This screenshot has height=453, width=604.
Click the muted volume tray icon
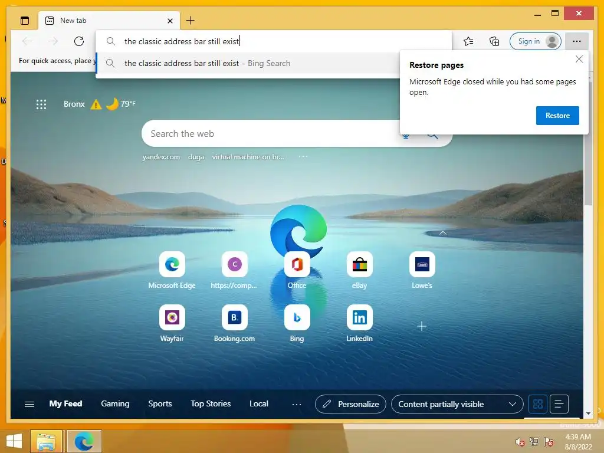tap(520, 442)
